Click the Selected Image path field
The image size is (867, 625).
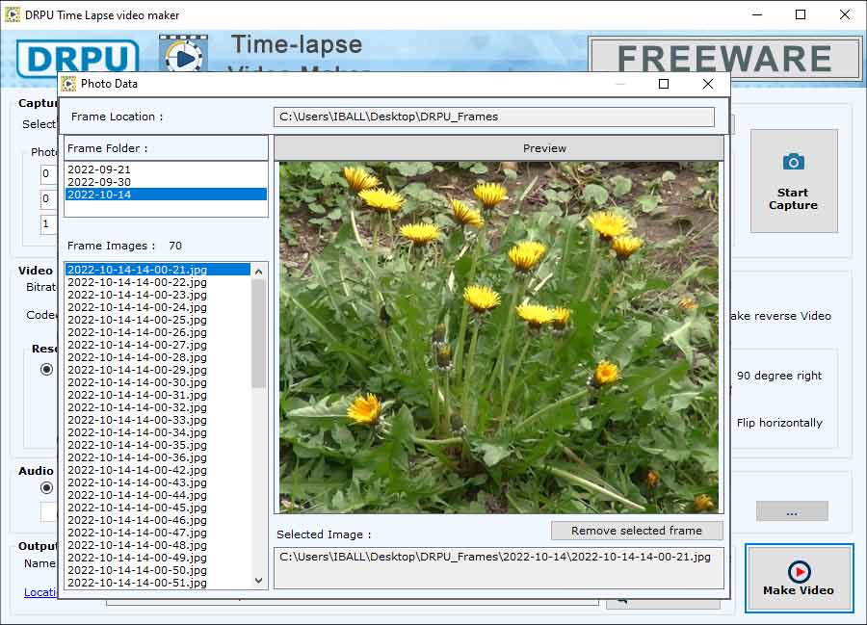[x=499, y=567]
